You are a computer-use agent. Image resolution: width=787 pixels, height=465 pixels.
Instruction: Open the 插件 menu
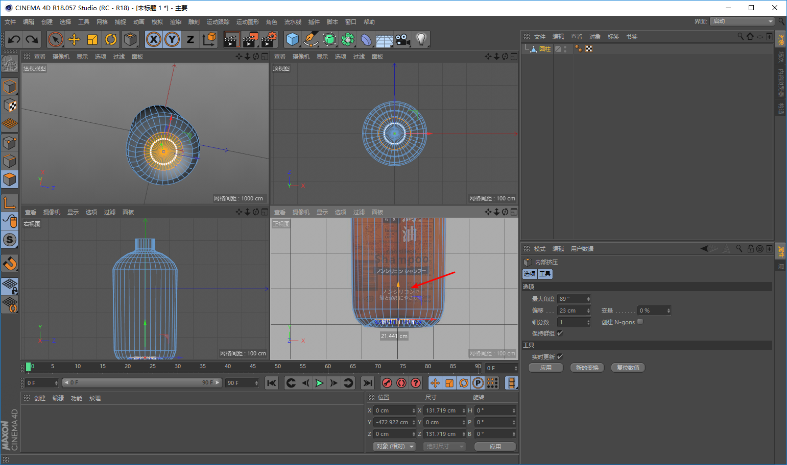pos(314,22)
